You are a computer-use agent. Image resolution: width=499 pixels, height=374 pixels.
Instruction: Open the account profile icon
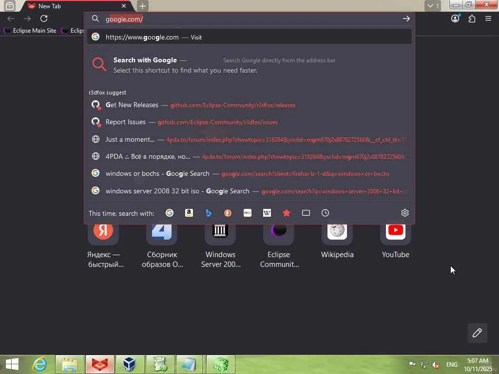455,19
